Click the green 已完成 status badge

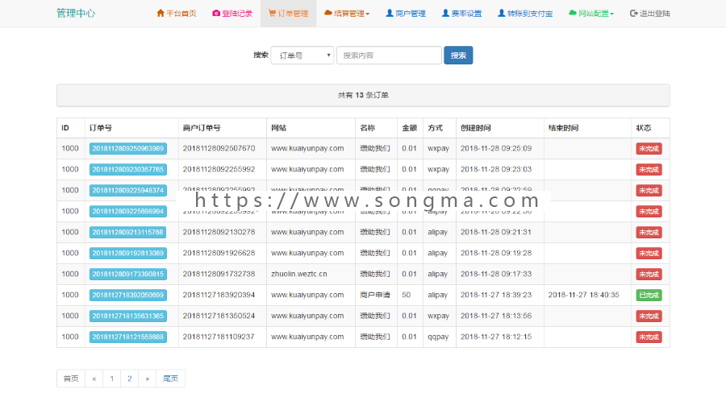649,296
